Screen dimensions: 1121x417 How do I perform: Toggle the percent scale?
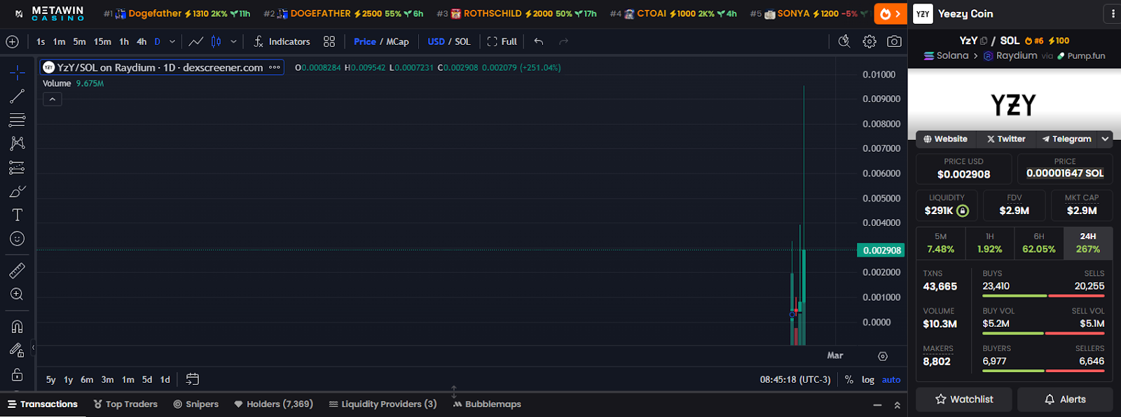(849, 380)
